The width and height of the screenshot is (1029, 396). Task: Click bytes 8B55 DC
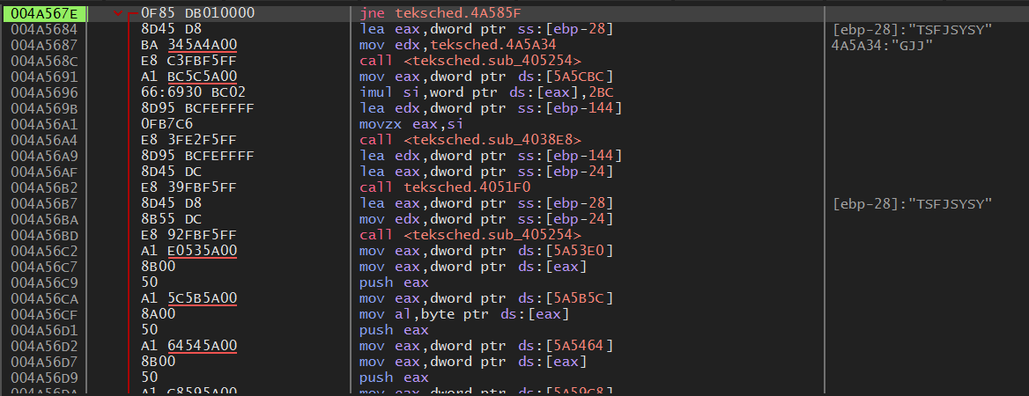click(x=171, y=219)
